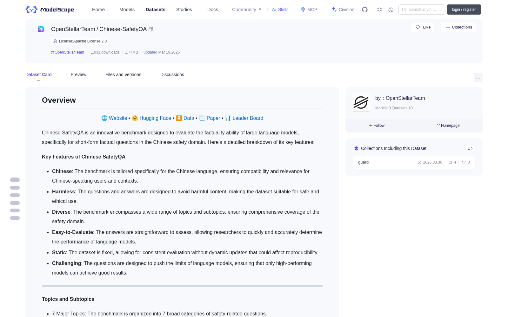The image size is (508, 317).
Task: Select the Dataset Card tab
Action: click(x=38, y=74)
